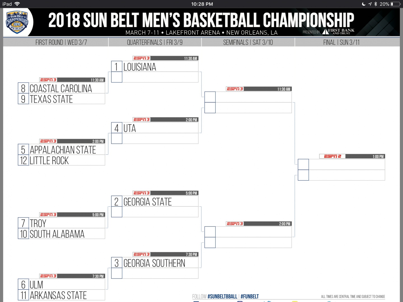Viewport: 403px width, 302px height.
Task: Tap the ESPN3 logo above Louisiana
Action: (x=141, y=58)
